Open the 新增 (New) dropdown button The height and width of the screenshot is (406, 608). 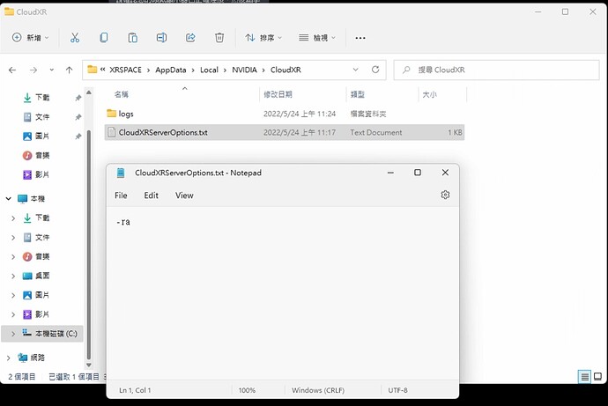[x=31, y=38]
